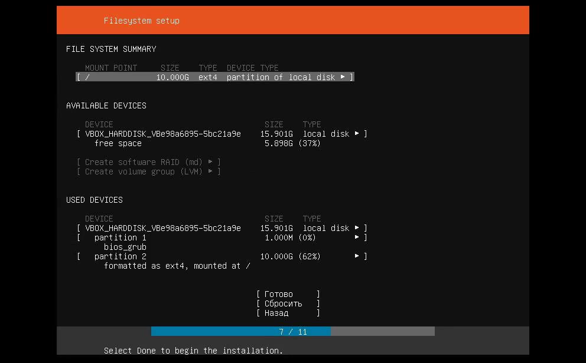
Task: Click the arrow after Create volume group (LVM)
Action: [x=210, y=171]
